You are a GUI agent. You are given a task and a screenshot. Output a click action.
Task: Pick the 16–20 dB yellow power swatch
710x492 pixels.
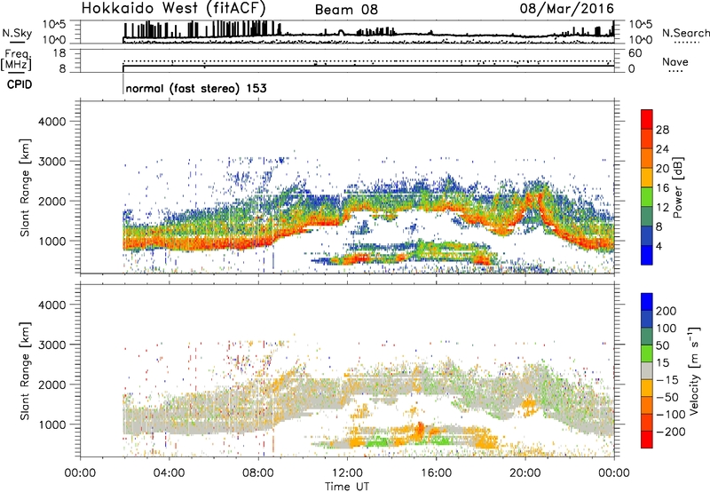[x=647, y=178]
